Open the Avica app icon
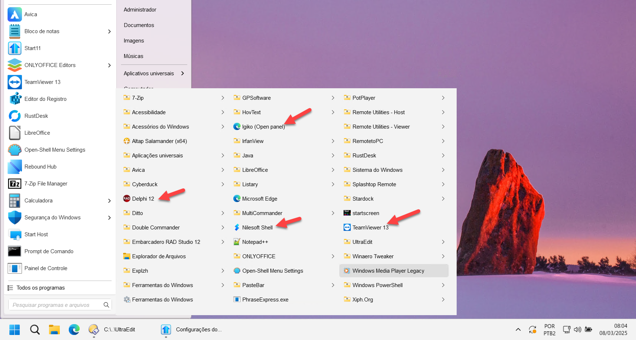The width and height of the screenshot is (636, 340). point(15,14)
